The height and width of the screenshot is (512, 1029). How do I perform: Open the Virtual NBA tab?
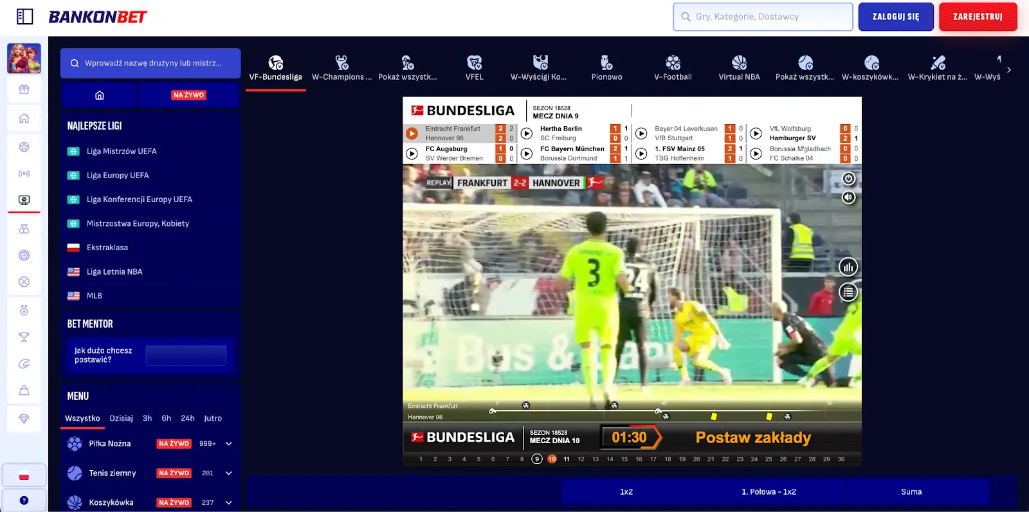click(739, 68)
